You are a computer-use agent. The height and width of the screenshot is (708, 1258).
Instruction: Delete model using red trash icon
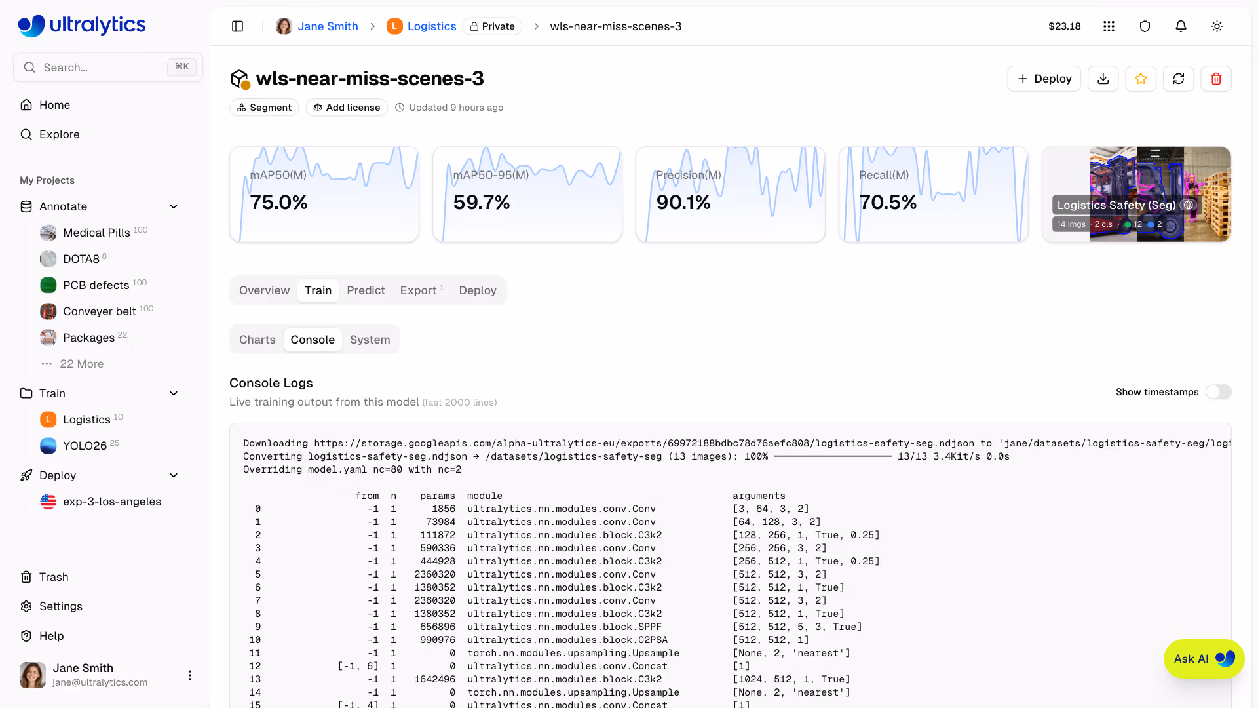1216,79
